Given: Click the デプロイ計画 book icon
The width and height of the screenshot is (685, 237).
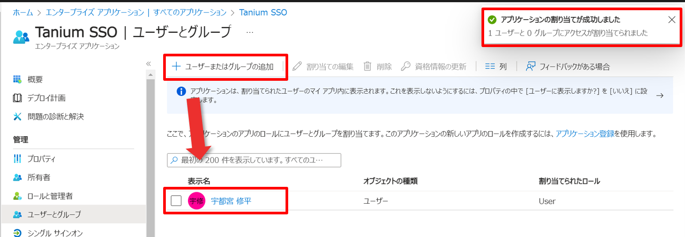Looking at the screenshot, I should pos(17,98).
